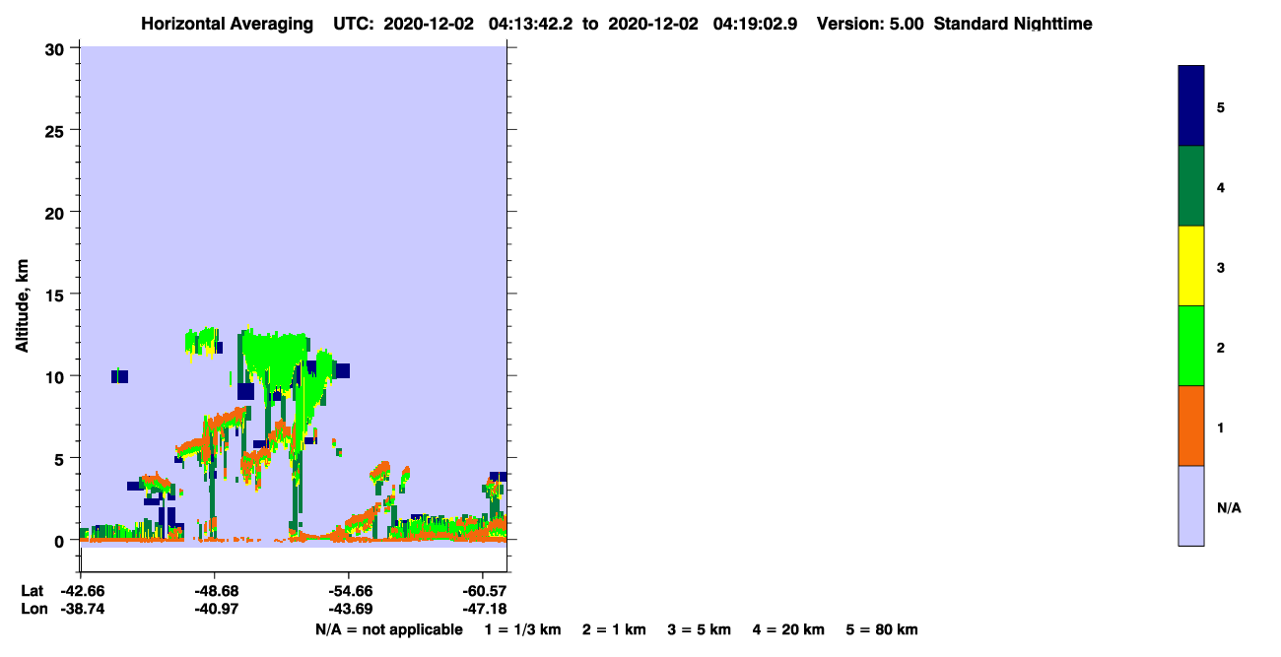
Task: Click the orange colorbar segment labeled 1
Action: [1191, 426]
